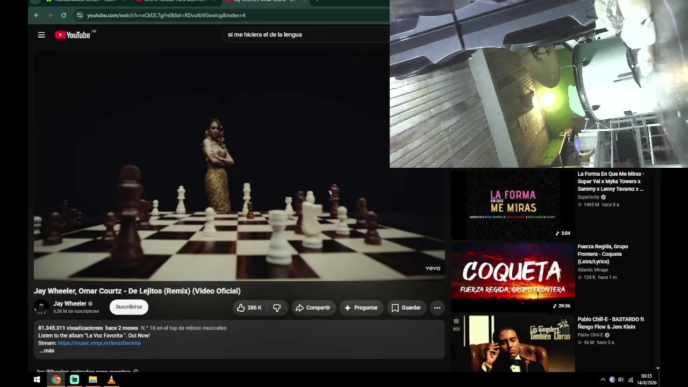This screenshot has width=688, height=387.
Task: Open Chrome from the taskbar
Action: (x=56, y=379)
